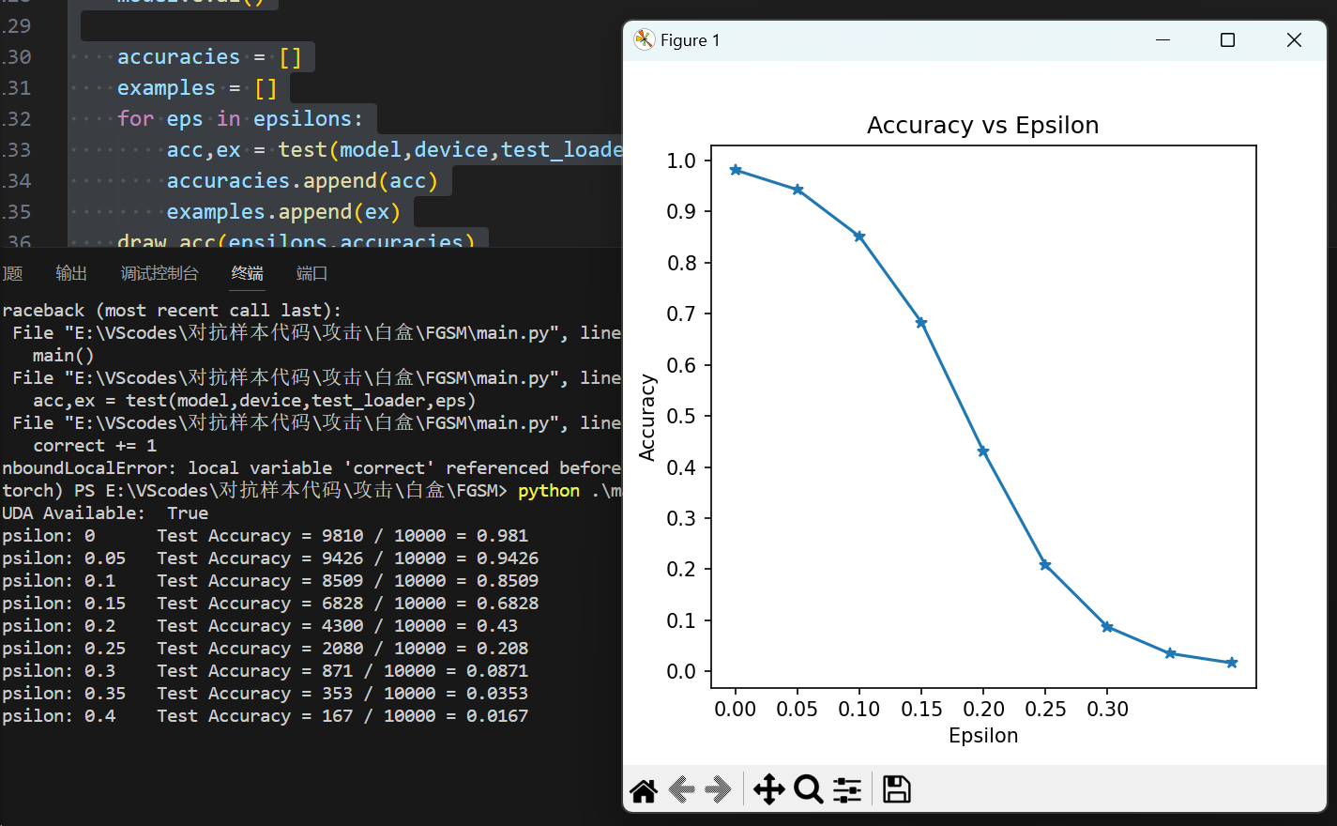
Task: Click the 'main()' traceback line
Action: [x=64, y=356]
